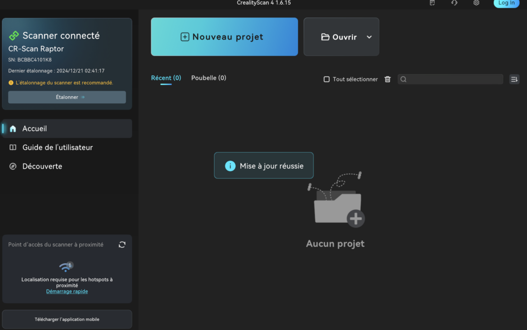Switch to the Récent (0) tab
This screenshot has height=330, width=527.
(x=166, y=78)
